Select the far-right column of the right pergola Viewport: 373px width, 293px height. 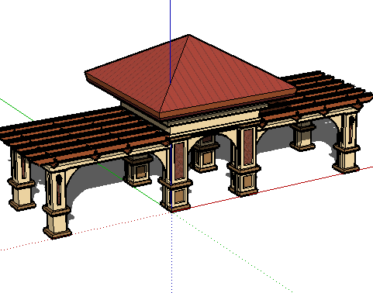[347, 142]
